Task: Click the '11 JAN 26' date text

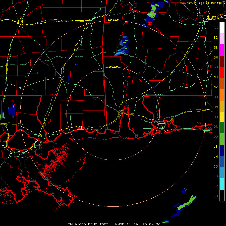Action: (137, 224)
